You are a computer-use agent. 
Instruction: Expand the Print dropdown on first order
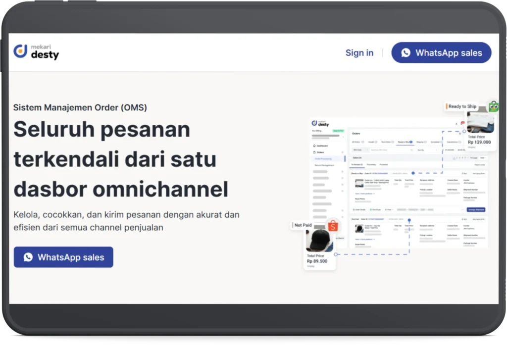(x=389, y=209)
